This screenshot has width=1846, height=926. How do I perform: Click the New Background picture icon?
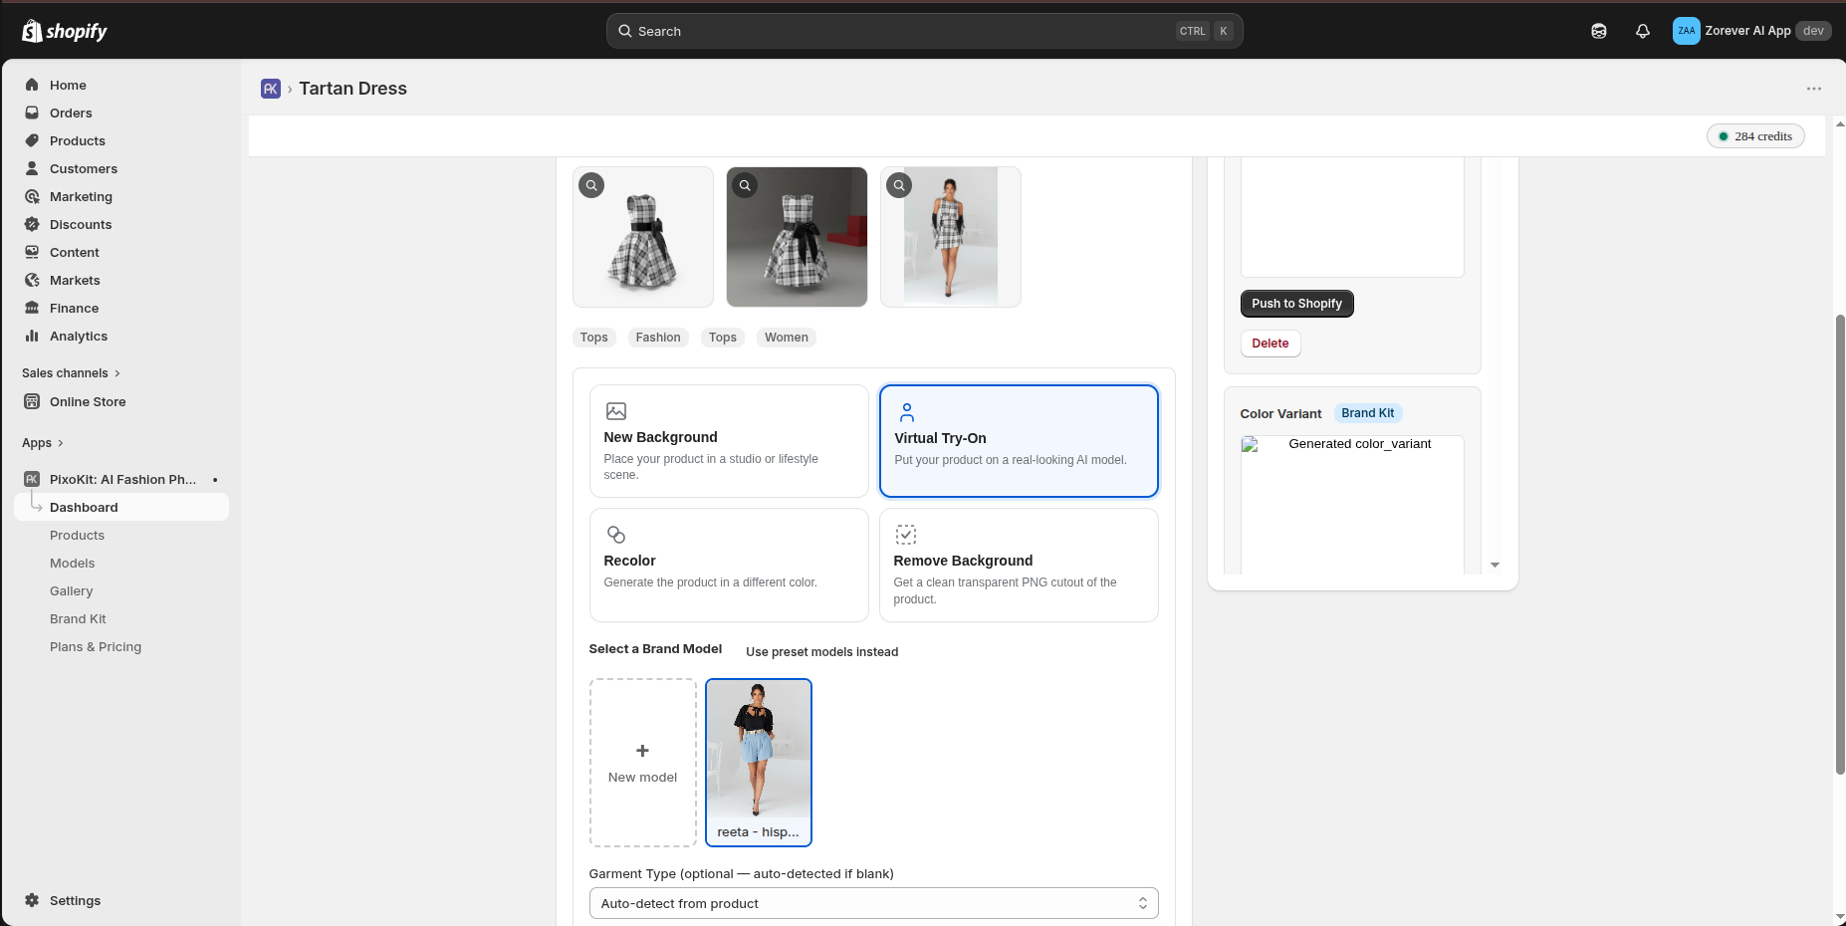[x=616, y=411]
